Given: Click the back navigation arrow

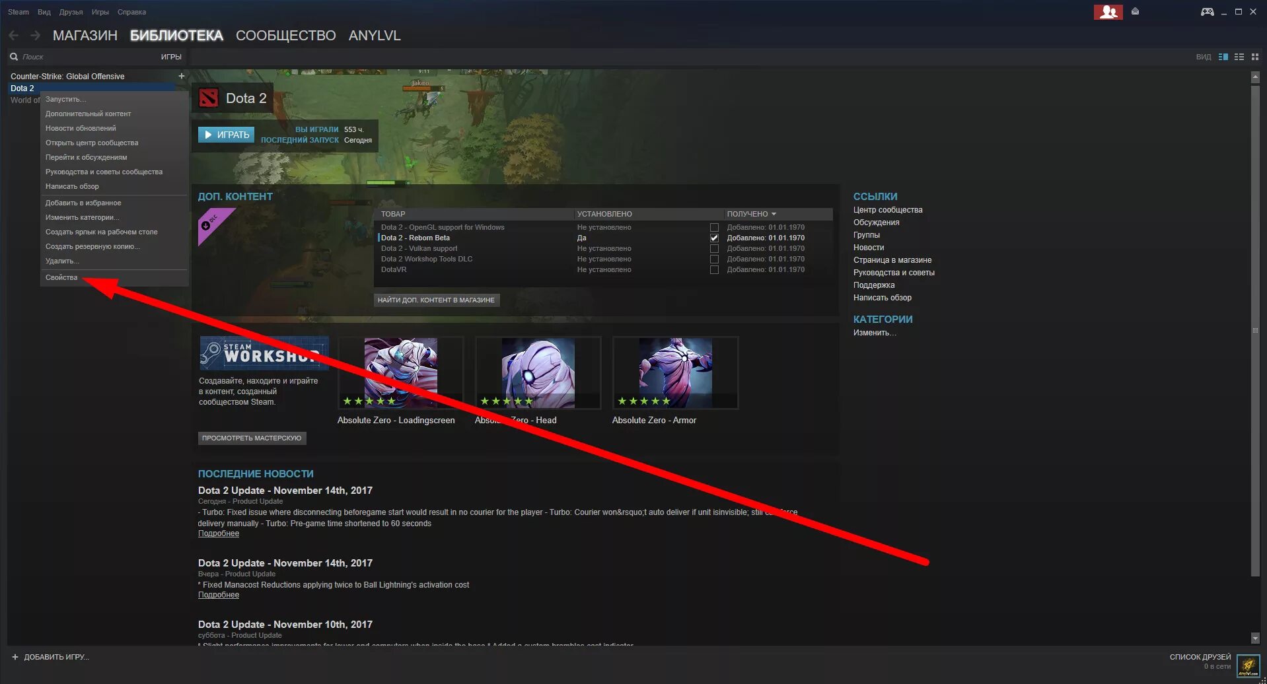Looking at the screenshot, I should (x=14, y=36).
